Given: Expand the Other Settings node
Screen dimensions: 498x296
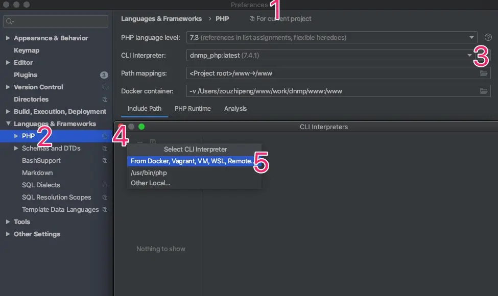Looking at the screenshot, I should pos(8,234).
